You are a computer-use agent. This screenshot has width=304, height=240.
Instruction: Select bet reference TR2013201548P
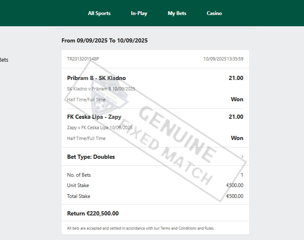83,59
